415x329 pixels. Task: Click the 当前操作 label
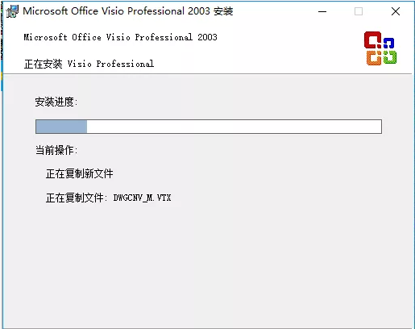(x=56, y=150)
